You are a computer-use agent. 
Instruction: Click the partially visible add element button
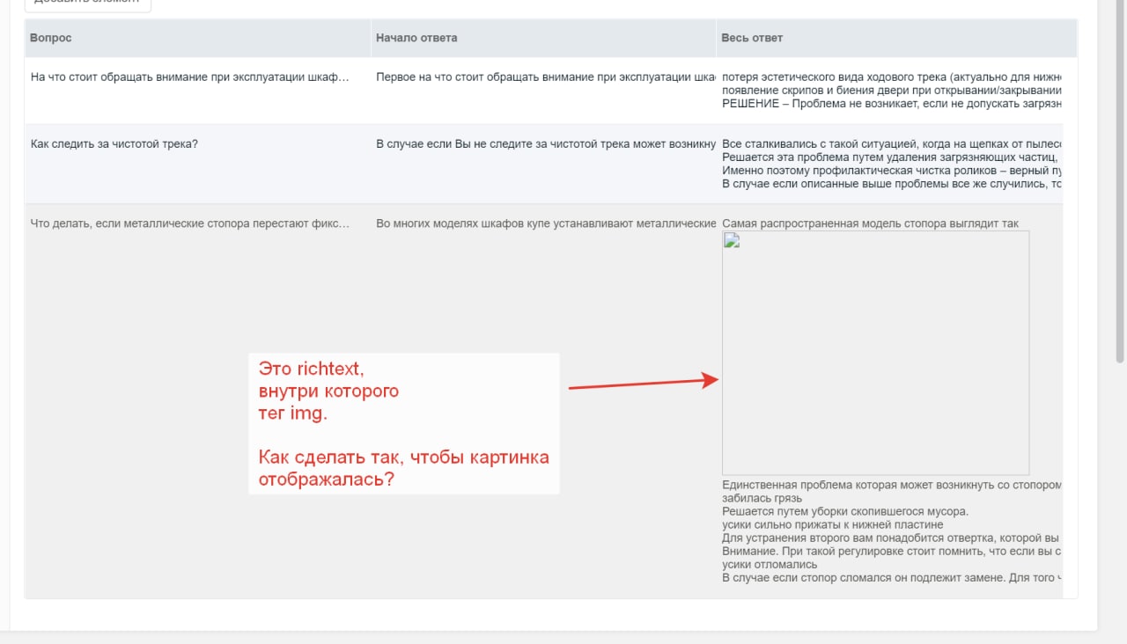point(87,4)
